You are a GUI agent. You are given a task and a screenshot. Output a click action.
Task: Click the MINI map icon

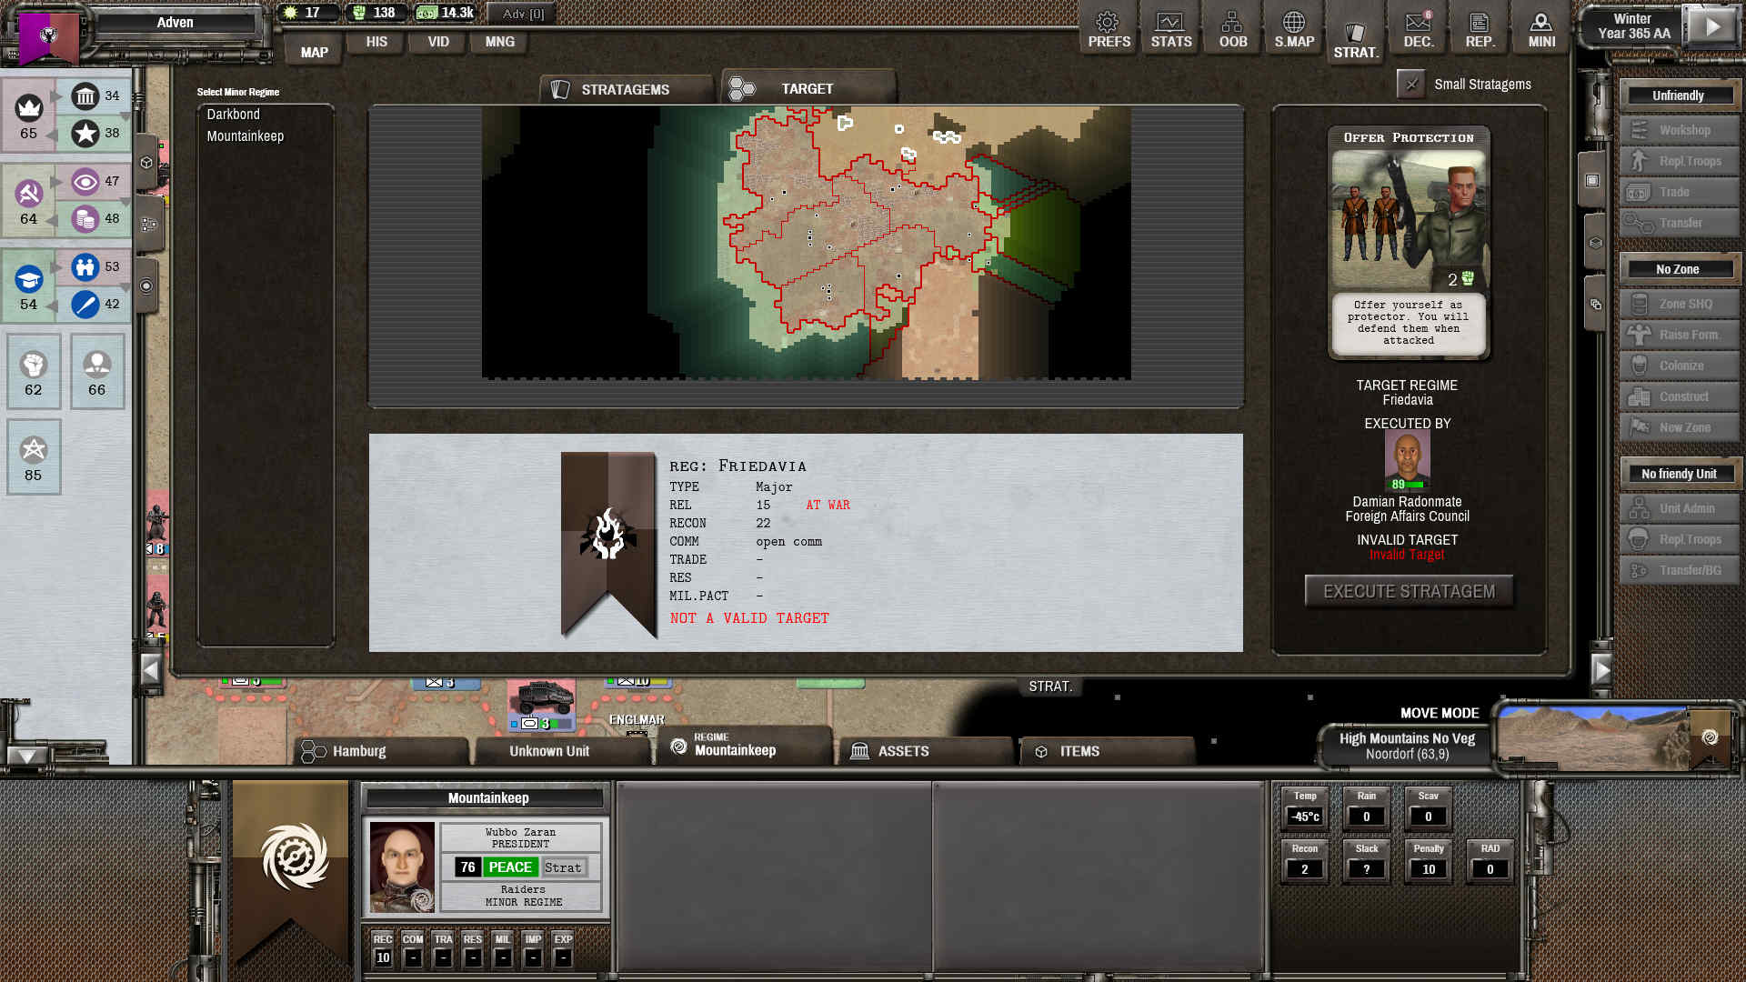(1541, 29)
